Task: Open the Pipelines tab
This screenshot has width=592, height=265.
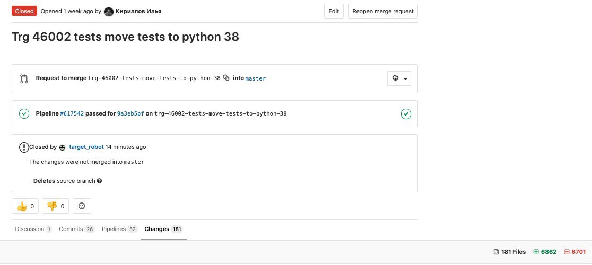Action: tap(119, 229)
